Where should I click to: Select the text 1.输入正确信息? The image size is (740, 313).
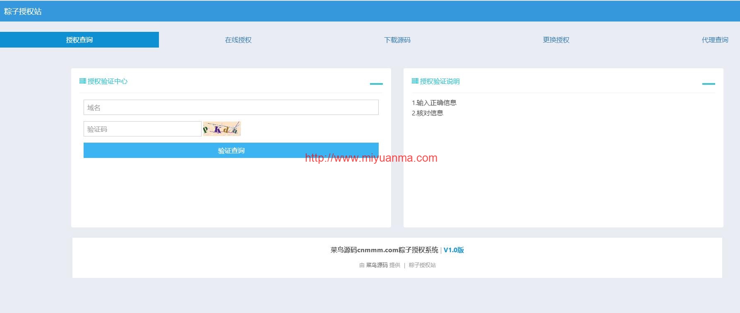click(434, 103)
